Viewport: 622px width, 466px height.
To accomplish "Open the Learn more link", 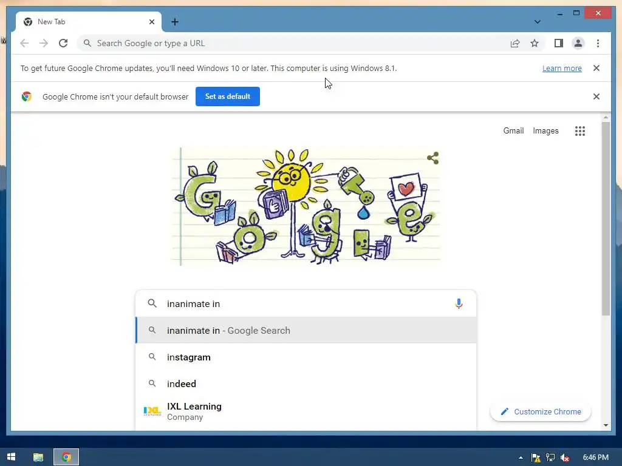I will click(562, 68).
